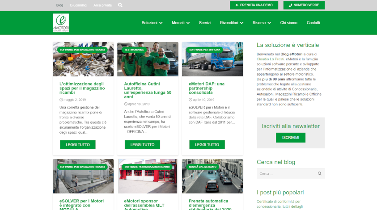Click the Iscrivimi newsletter button
377x210 pixels.
point(290,138)
